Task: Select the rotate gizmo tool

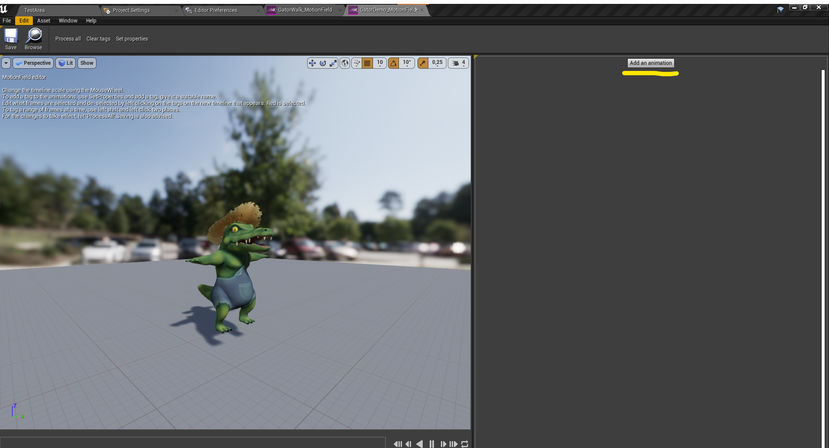Action: click(323, 63)
